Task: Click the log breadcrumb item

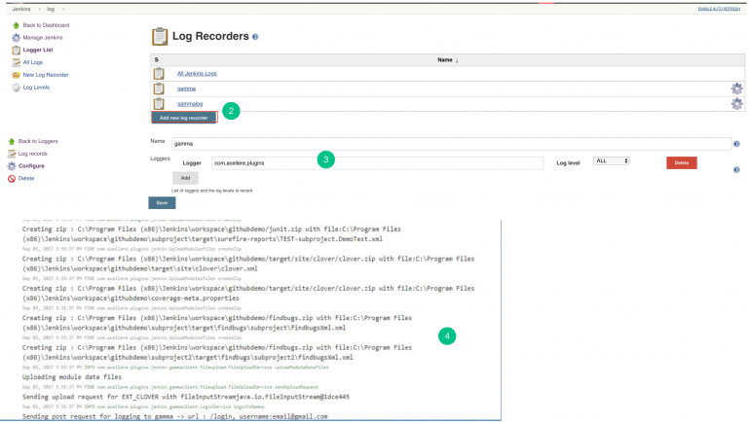Action: coord(51,7)
